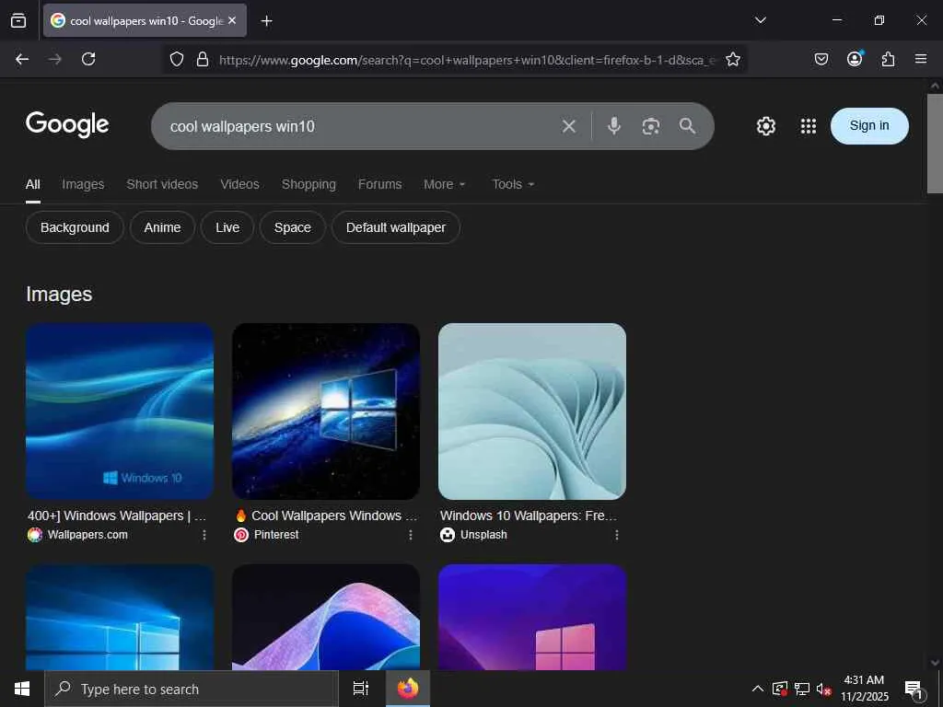Select the All results tab
Screen dimensions: 943x707
(33, 184)
